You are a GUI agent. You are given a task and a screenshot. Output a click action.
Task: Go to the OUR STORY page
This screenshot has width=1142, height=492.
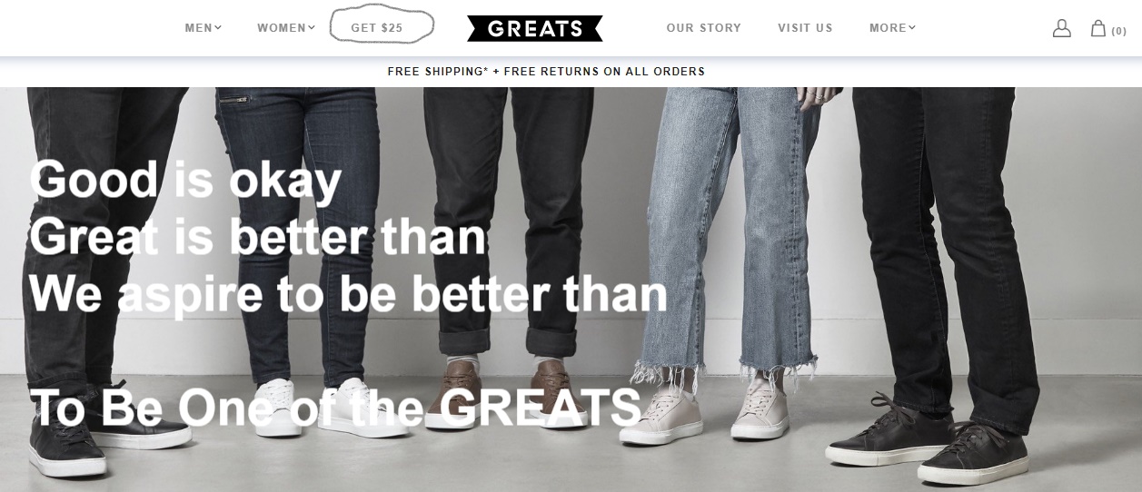pos(704,28)
